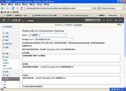The height and width of the screenshot is (91, 126).
Task: Click the WordPress logo in admin header
Action: pyautogui.click(x=4, y=20)
